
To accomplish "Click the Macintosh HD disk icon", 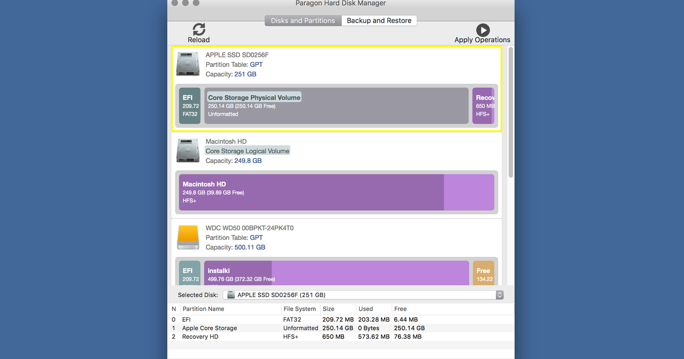I will (x=188, y=150).
